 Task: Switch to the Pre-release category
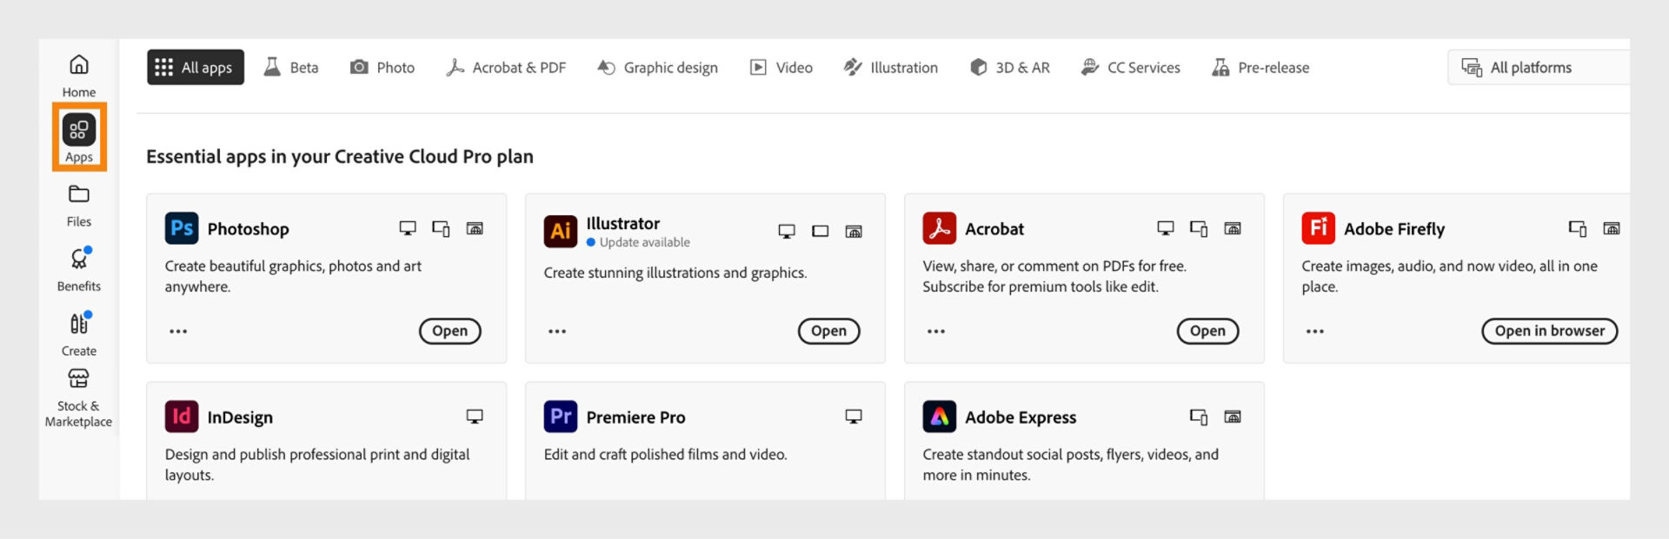click(x=1260, y=67)
